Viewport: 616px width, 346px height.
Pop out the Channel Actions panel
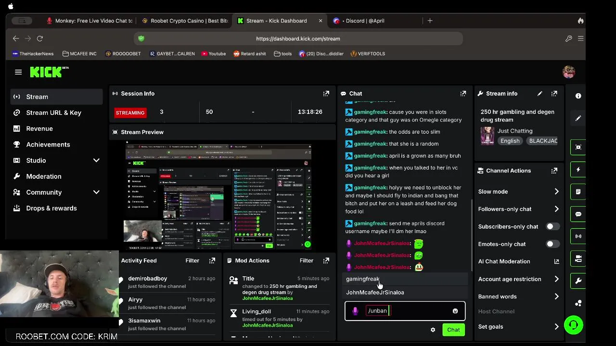tap(554, 171)
